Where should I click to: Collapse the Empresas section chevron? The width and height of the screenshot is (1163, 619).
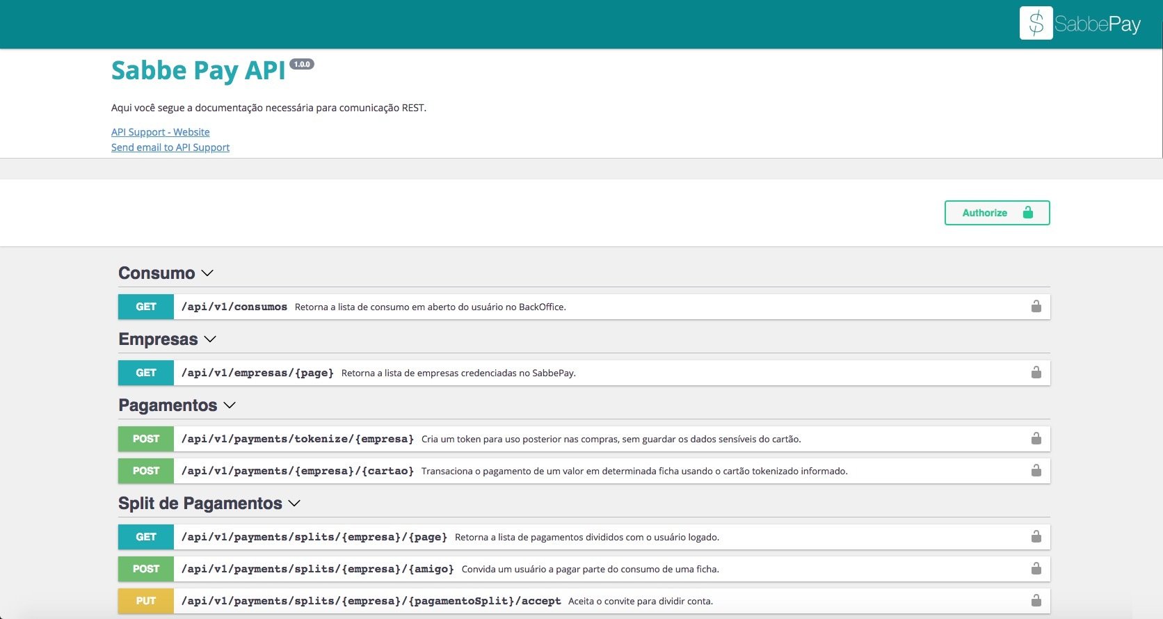pos(210,339)
